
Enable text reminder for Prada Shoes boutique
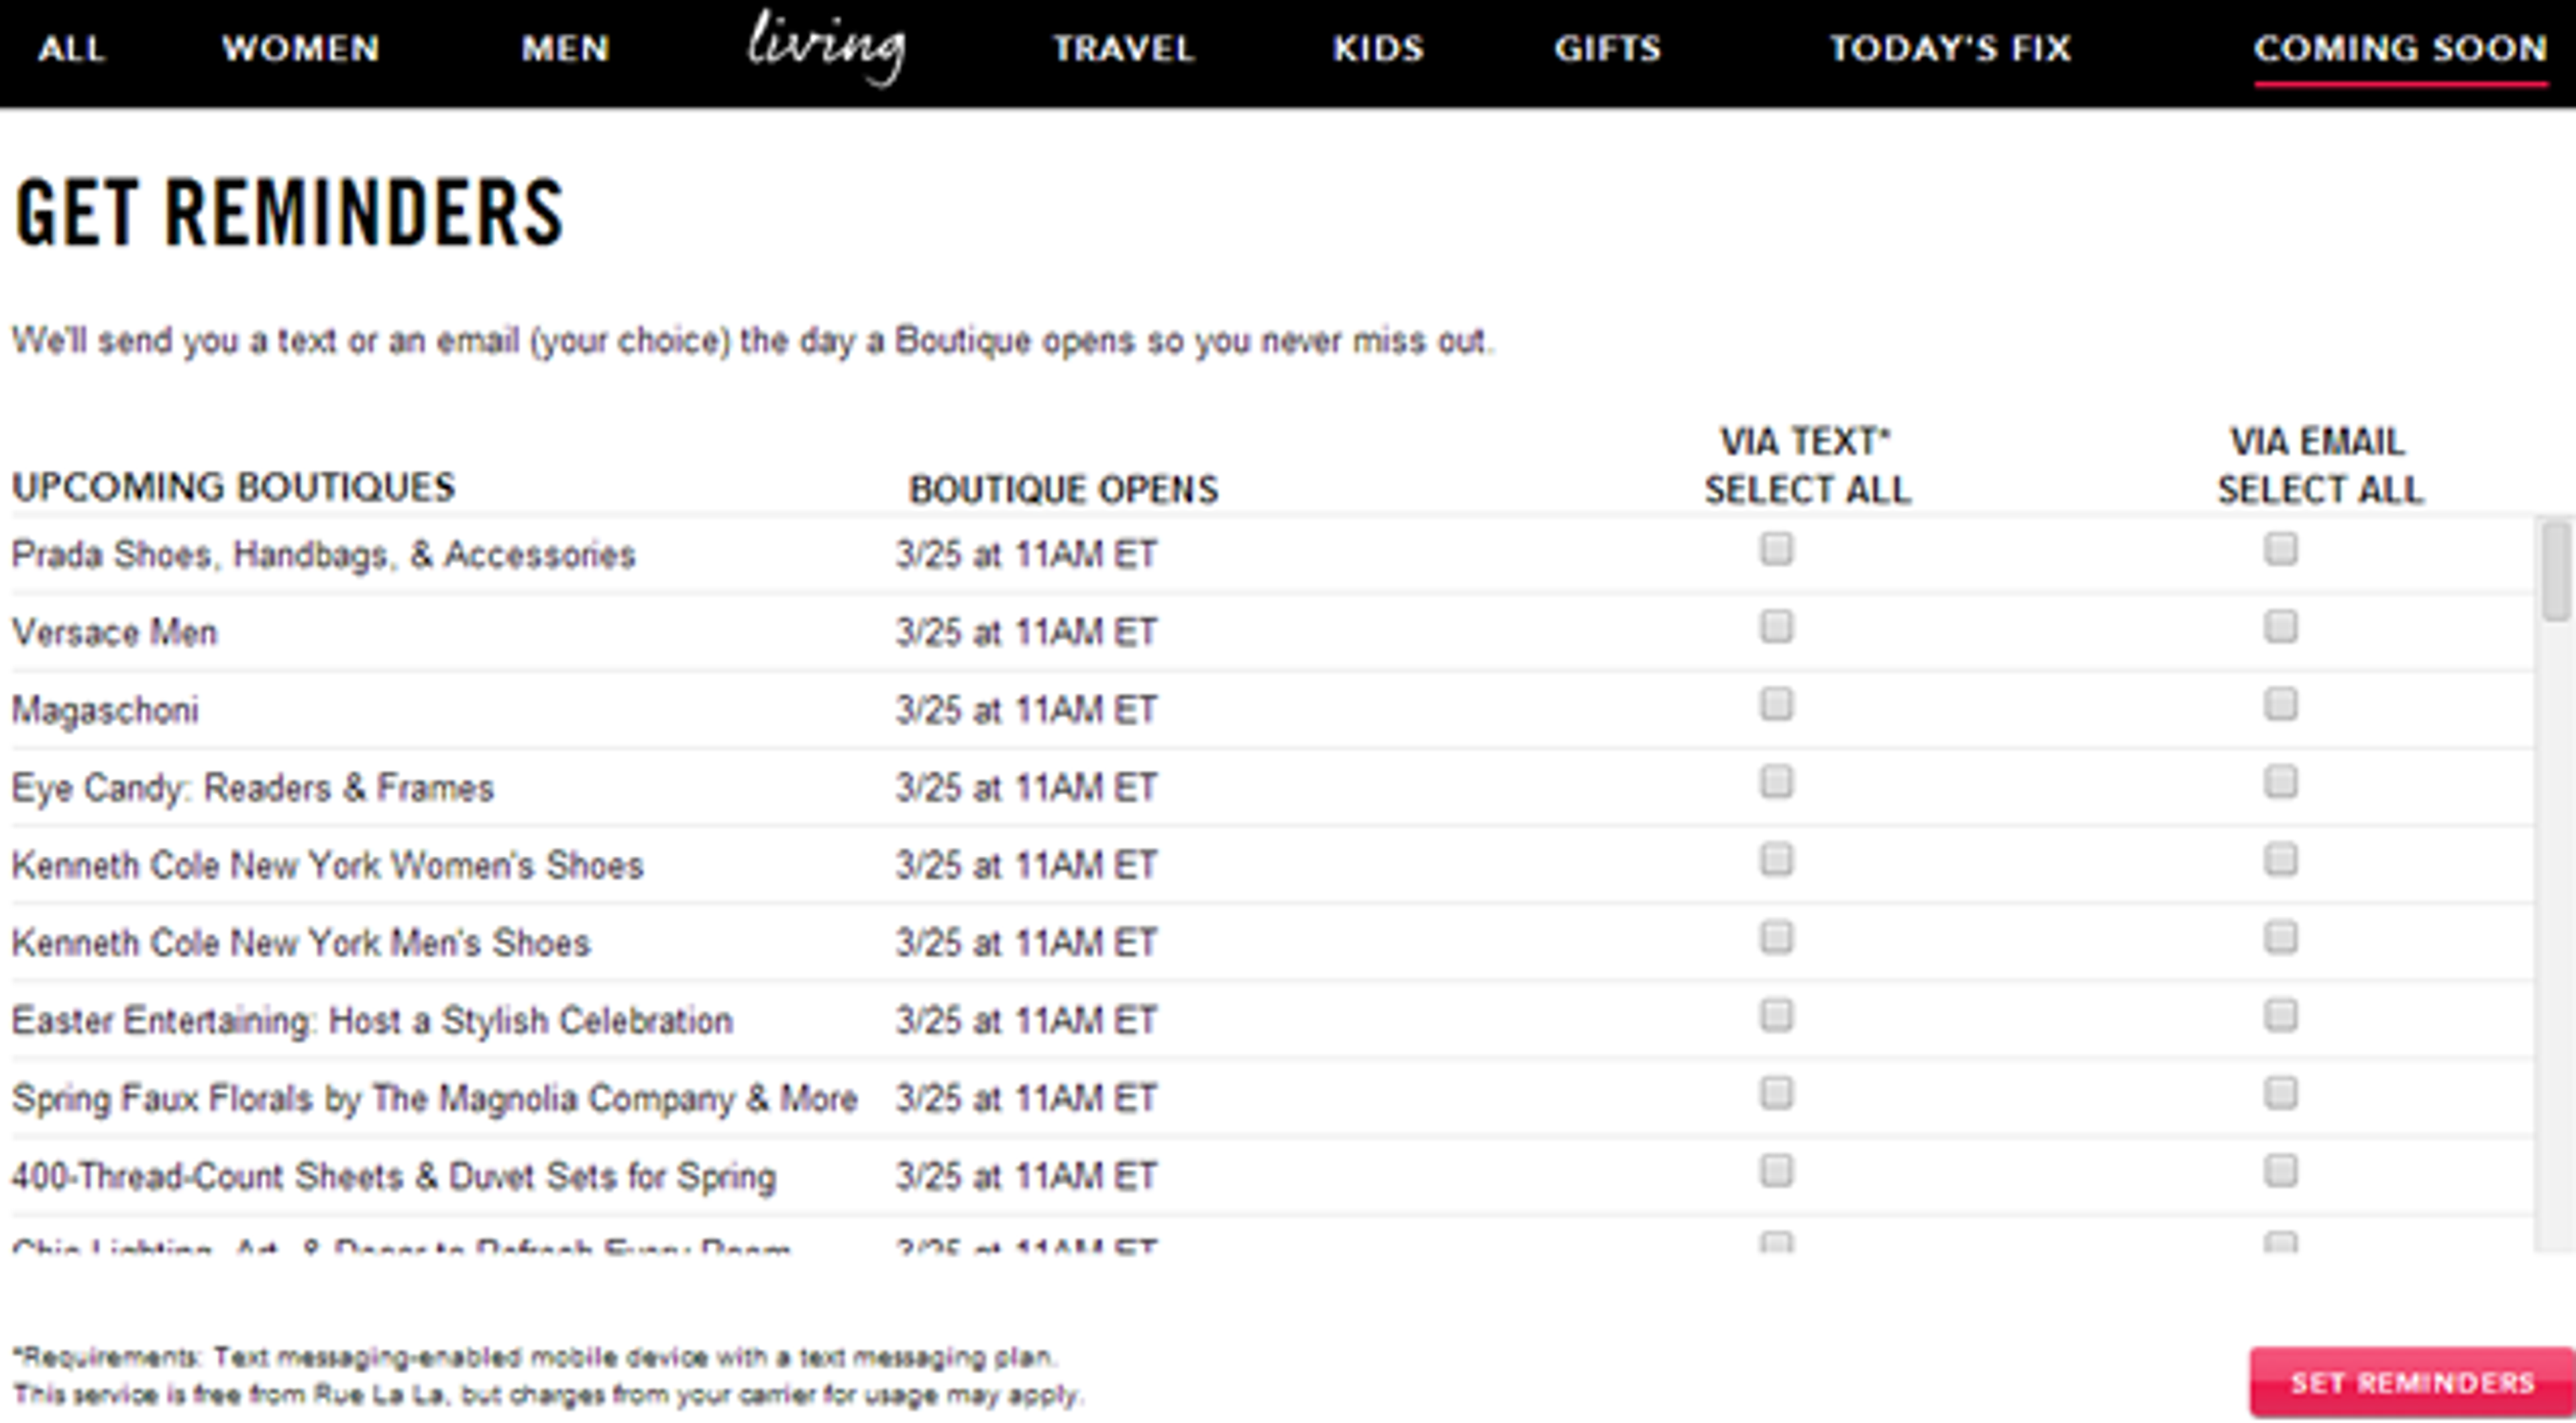click(x=1776, y=549)
